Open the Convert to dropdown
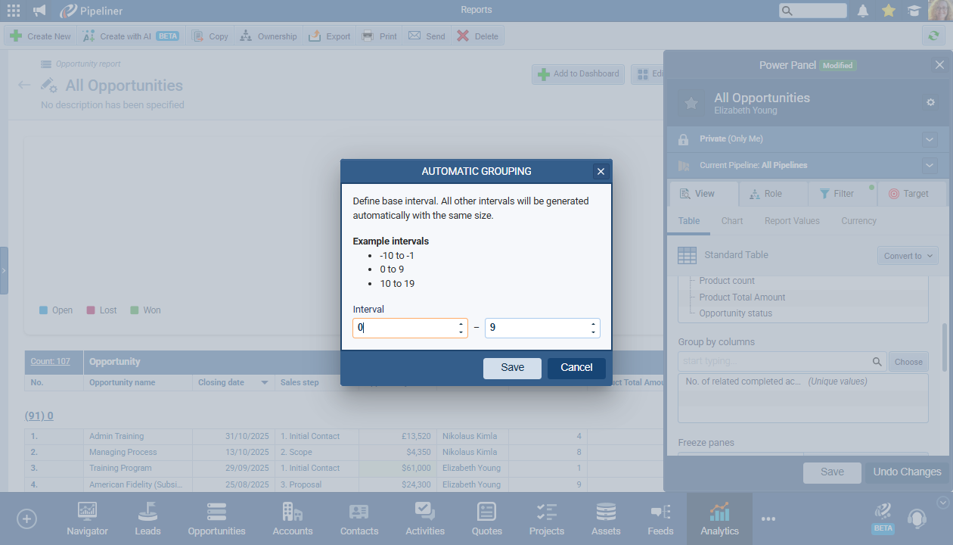953x545 pixels. (x=908, y=256)
